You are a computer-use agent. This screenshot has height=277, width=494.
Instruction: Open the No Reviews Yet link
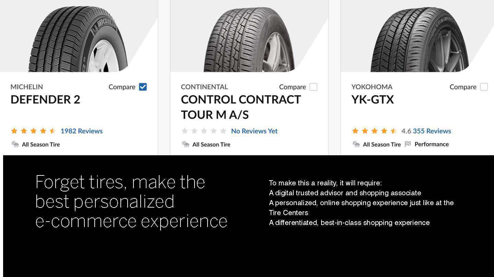click(x=254, y=131)
